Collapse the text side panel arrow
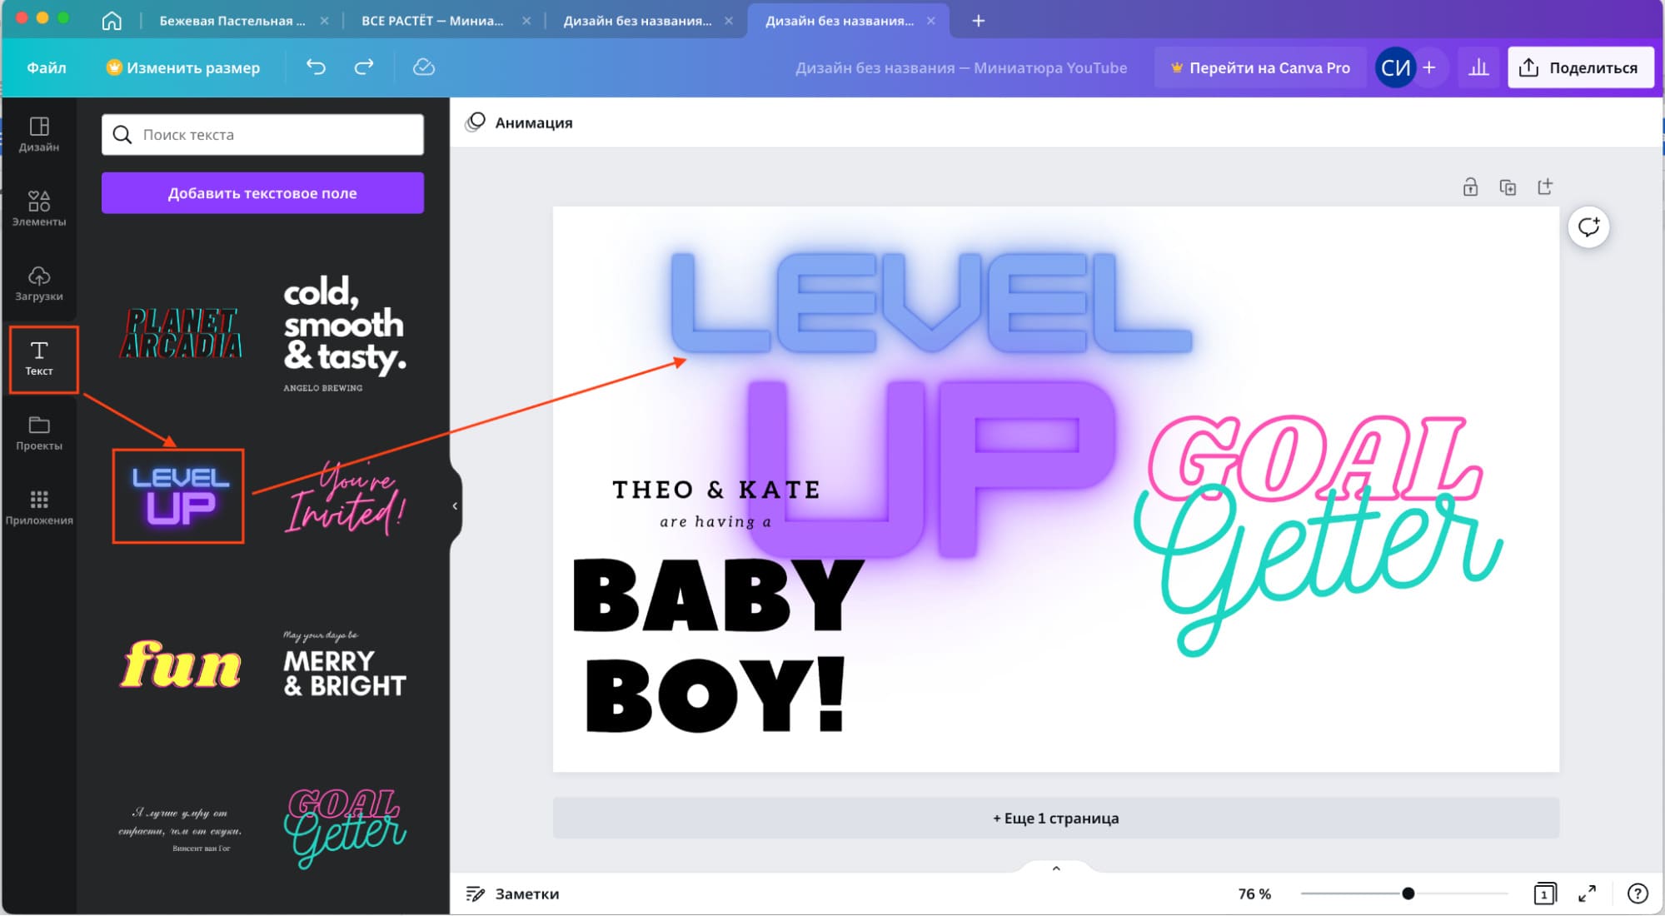Viewport: 1665px width, 916px height. click(455, 505)
